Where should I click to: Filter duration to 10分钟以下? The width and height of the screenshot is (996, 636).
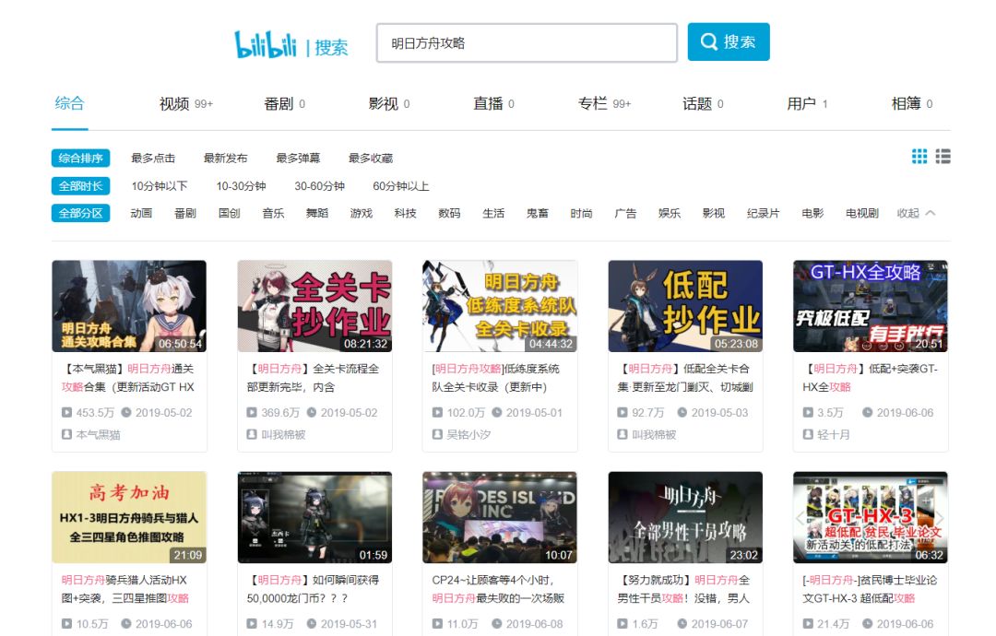pos(160,186)
